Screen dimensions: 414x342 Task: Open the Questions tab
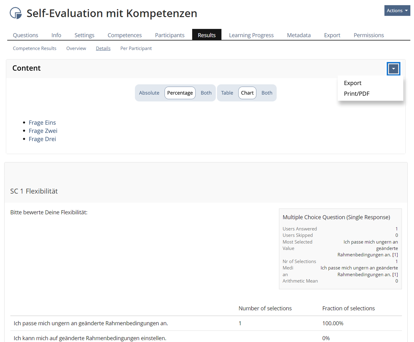coord(26,35)
